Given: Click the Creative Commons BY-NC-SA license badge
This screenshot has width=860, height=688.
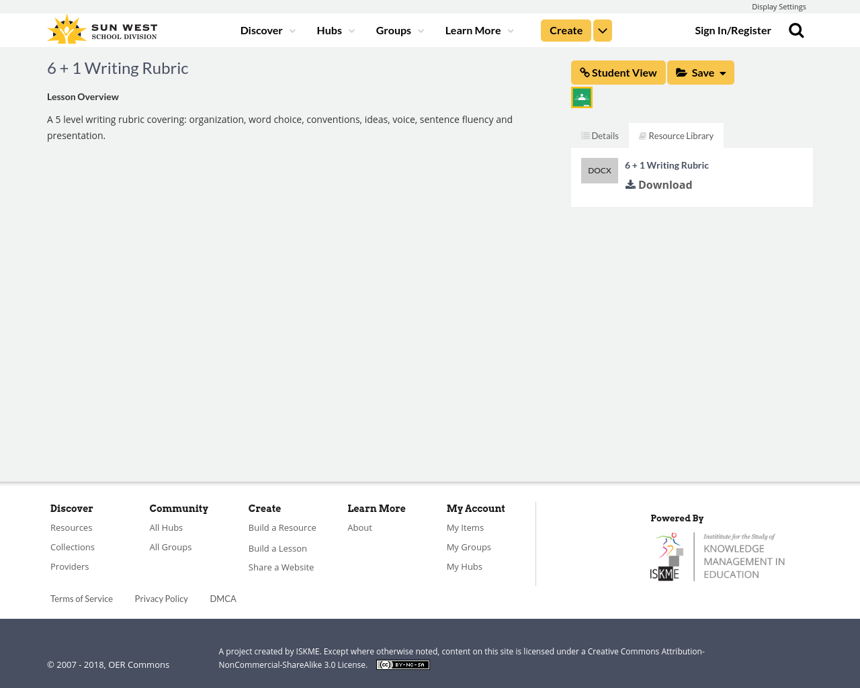Looking at the screenshot, I should pyautogui.click(x=402, y=665).
